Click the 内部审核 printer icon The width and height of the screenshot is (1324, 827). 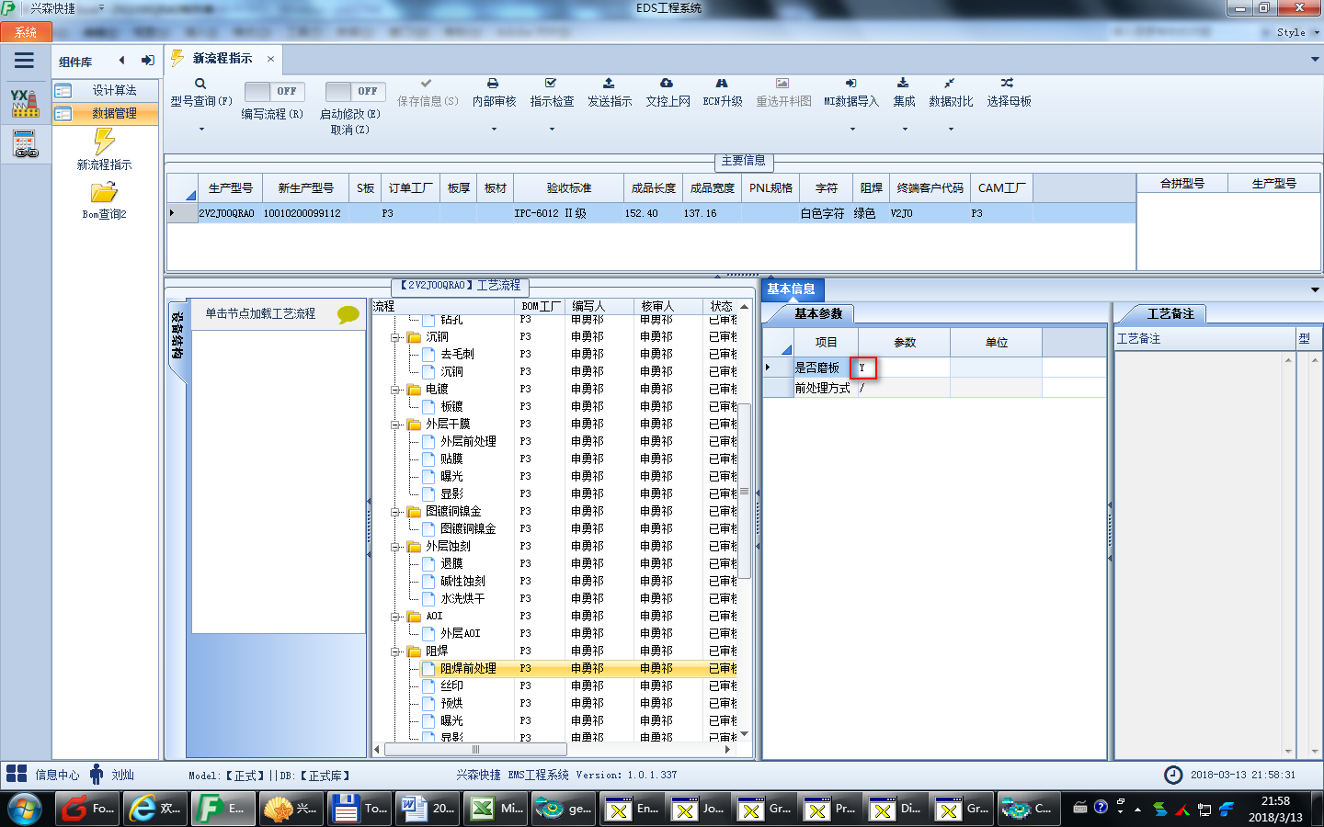pos(493,84)
